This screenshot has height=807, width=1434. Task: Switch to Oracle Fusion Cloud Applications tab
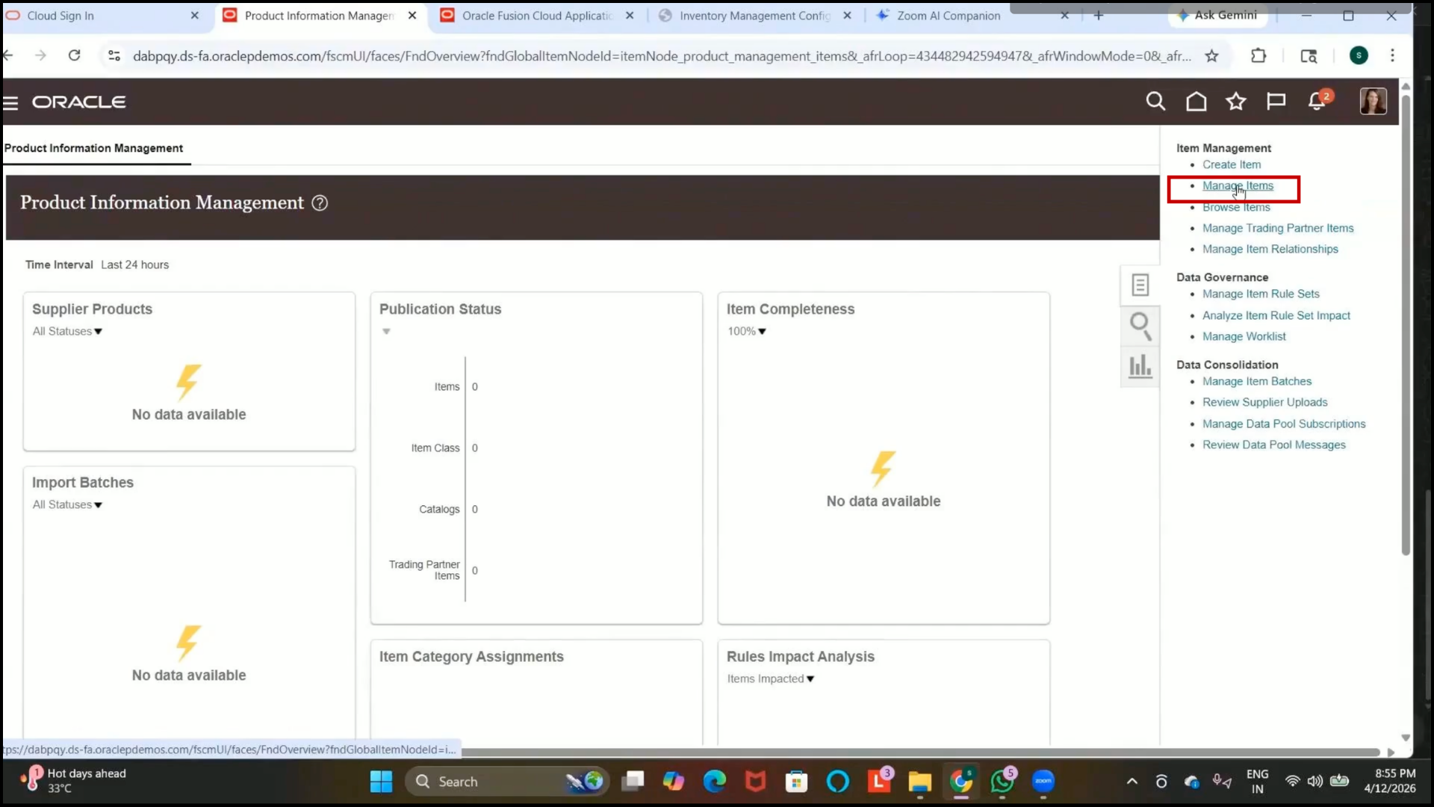coord(536,16)
